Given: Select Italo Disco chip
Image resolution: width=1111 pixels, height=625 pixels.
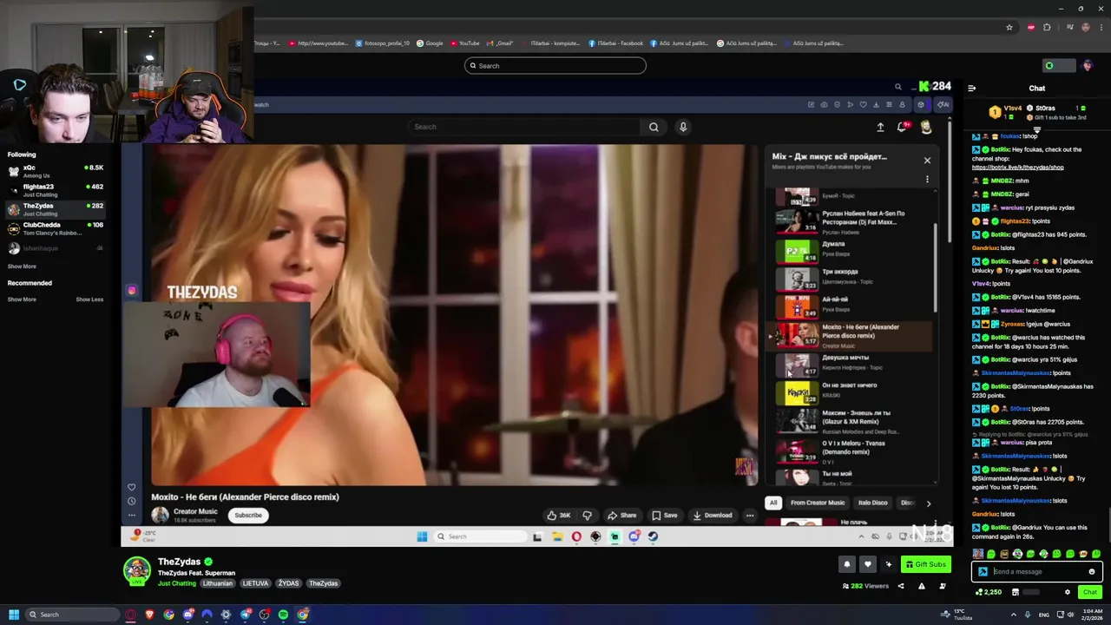Looking at the screenshot, I should click(x=873, y=503).
